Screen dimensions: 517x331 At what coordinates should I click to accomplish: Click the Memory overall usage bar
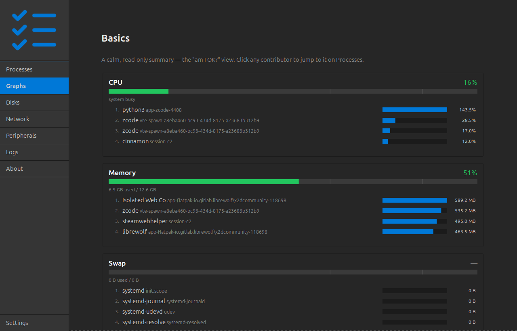(x=293, y=182)
